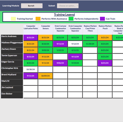123x122 pixels.
Task: Click the 9/19/24 cell
Action: point(75,63)
